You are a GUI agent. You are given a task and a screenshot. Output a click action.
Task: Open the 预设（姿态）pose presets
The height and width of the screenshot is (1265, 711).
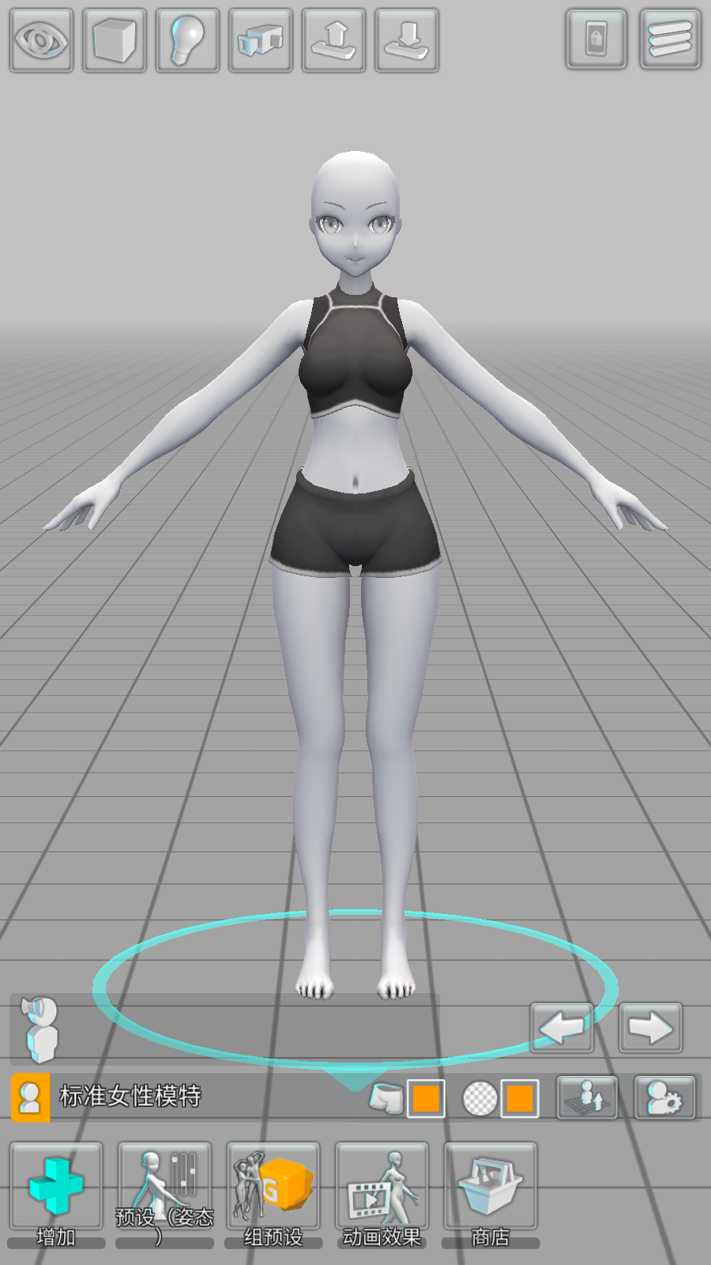coord(164,1194)
